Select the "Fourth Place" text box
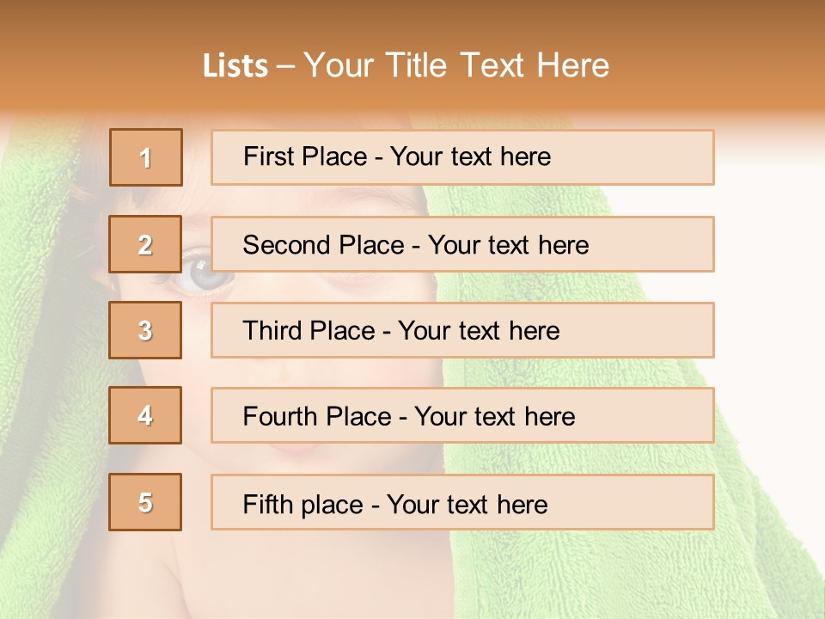 (x=462, y=415)
